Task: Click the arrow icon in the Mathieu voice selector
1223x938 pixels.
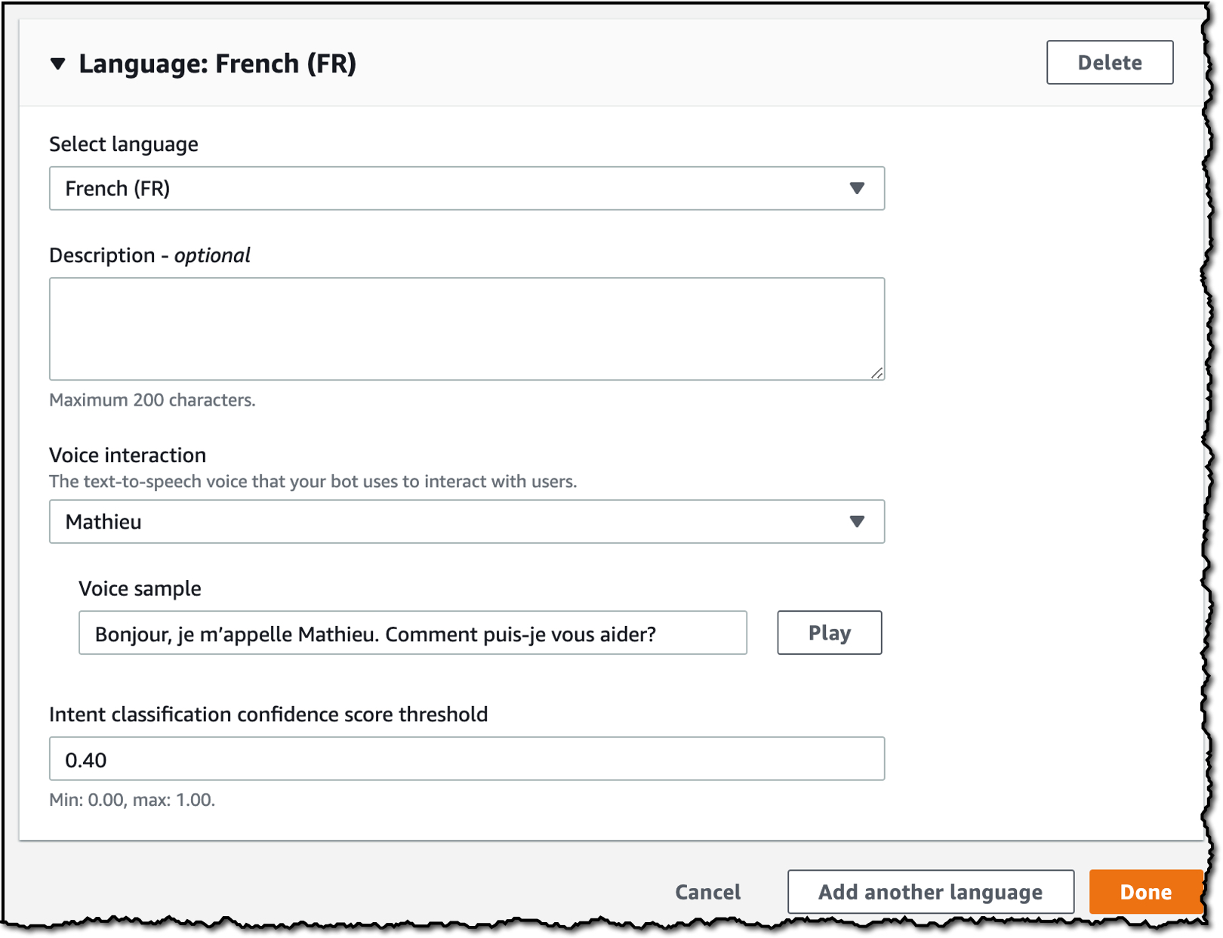Action: click(856, 521)
